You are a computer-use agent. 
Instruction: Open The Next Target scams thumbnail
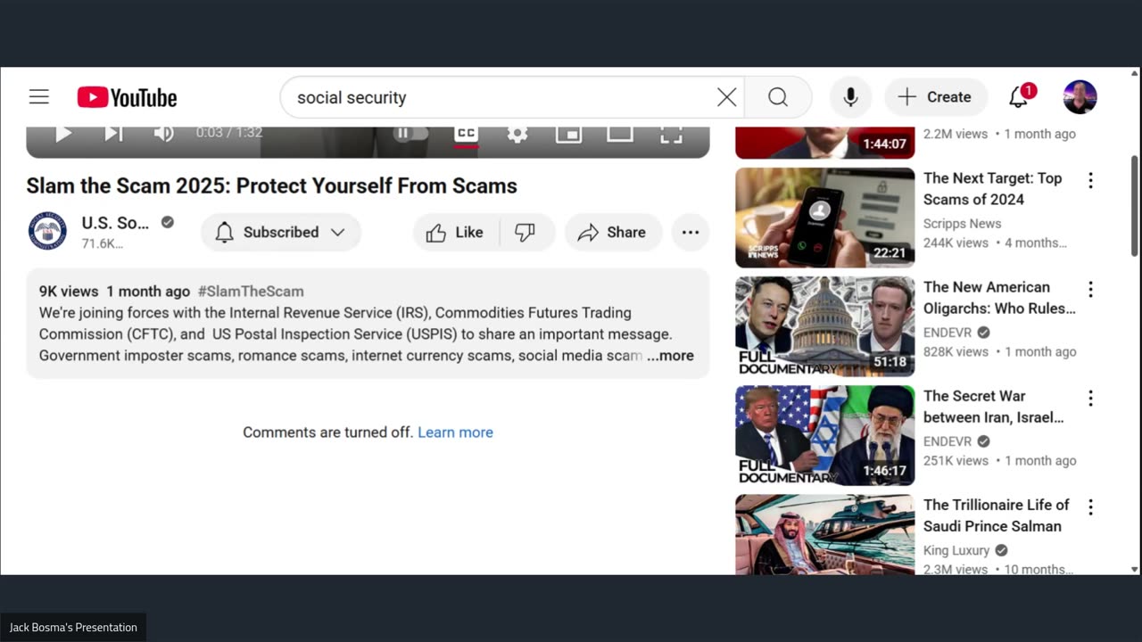[824, 218]
